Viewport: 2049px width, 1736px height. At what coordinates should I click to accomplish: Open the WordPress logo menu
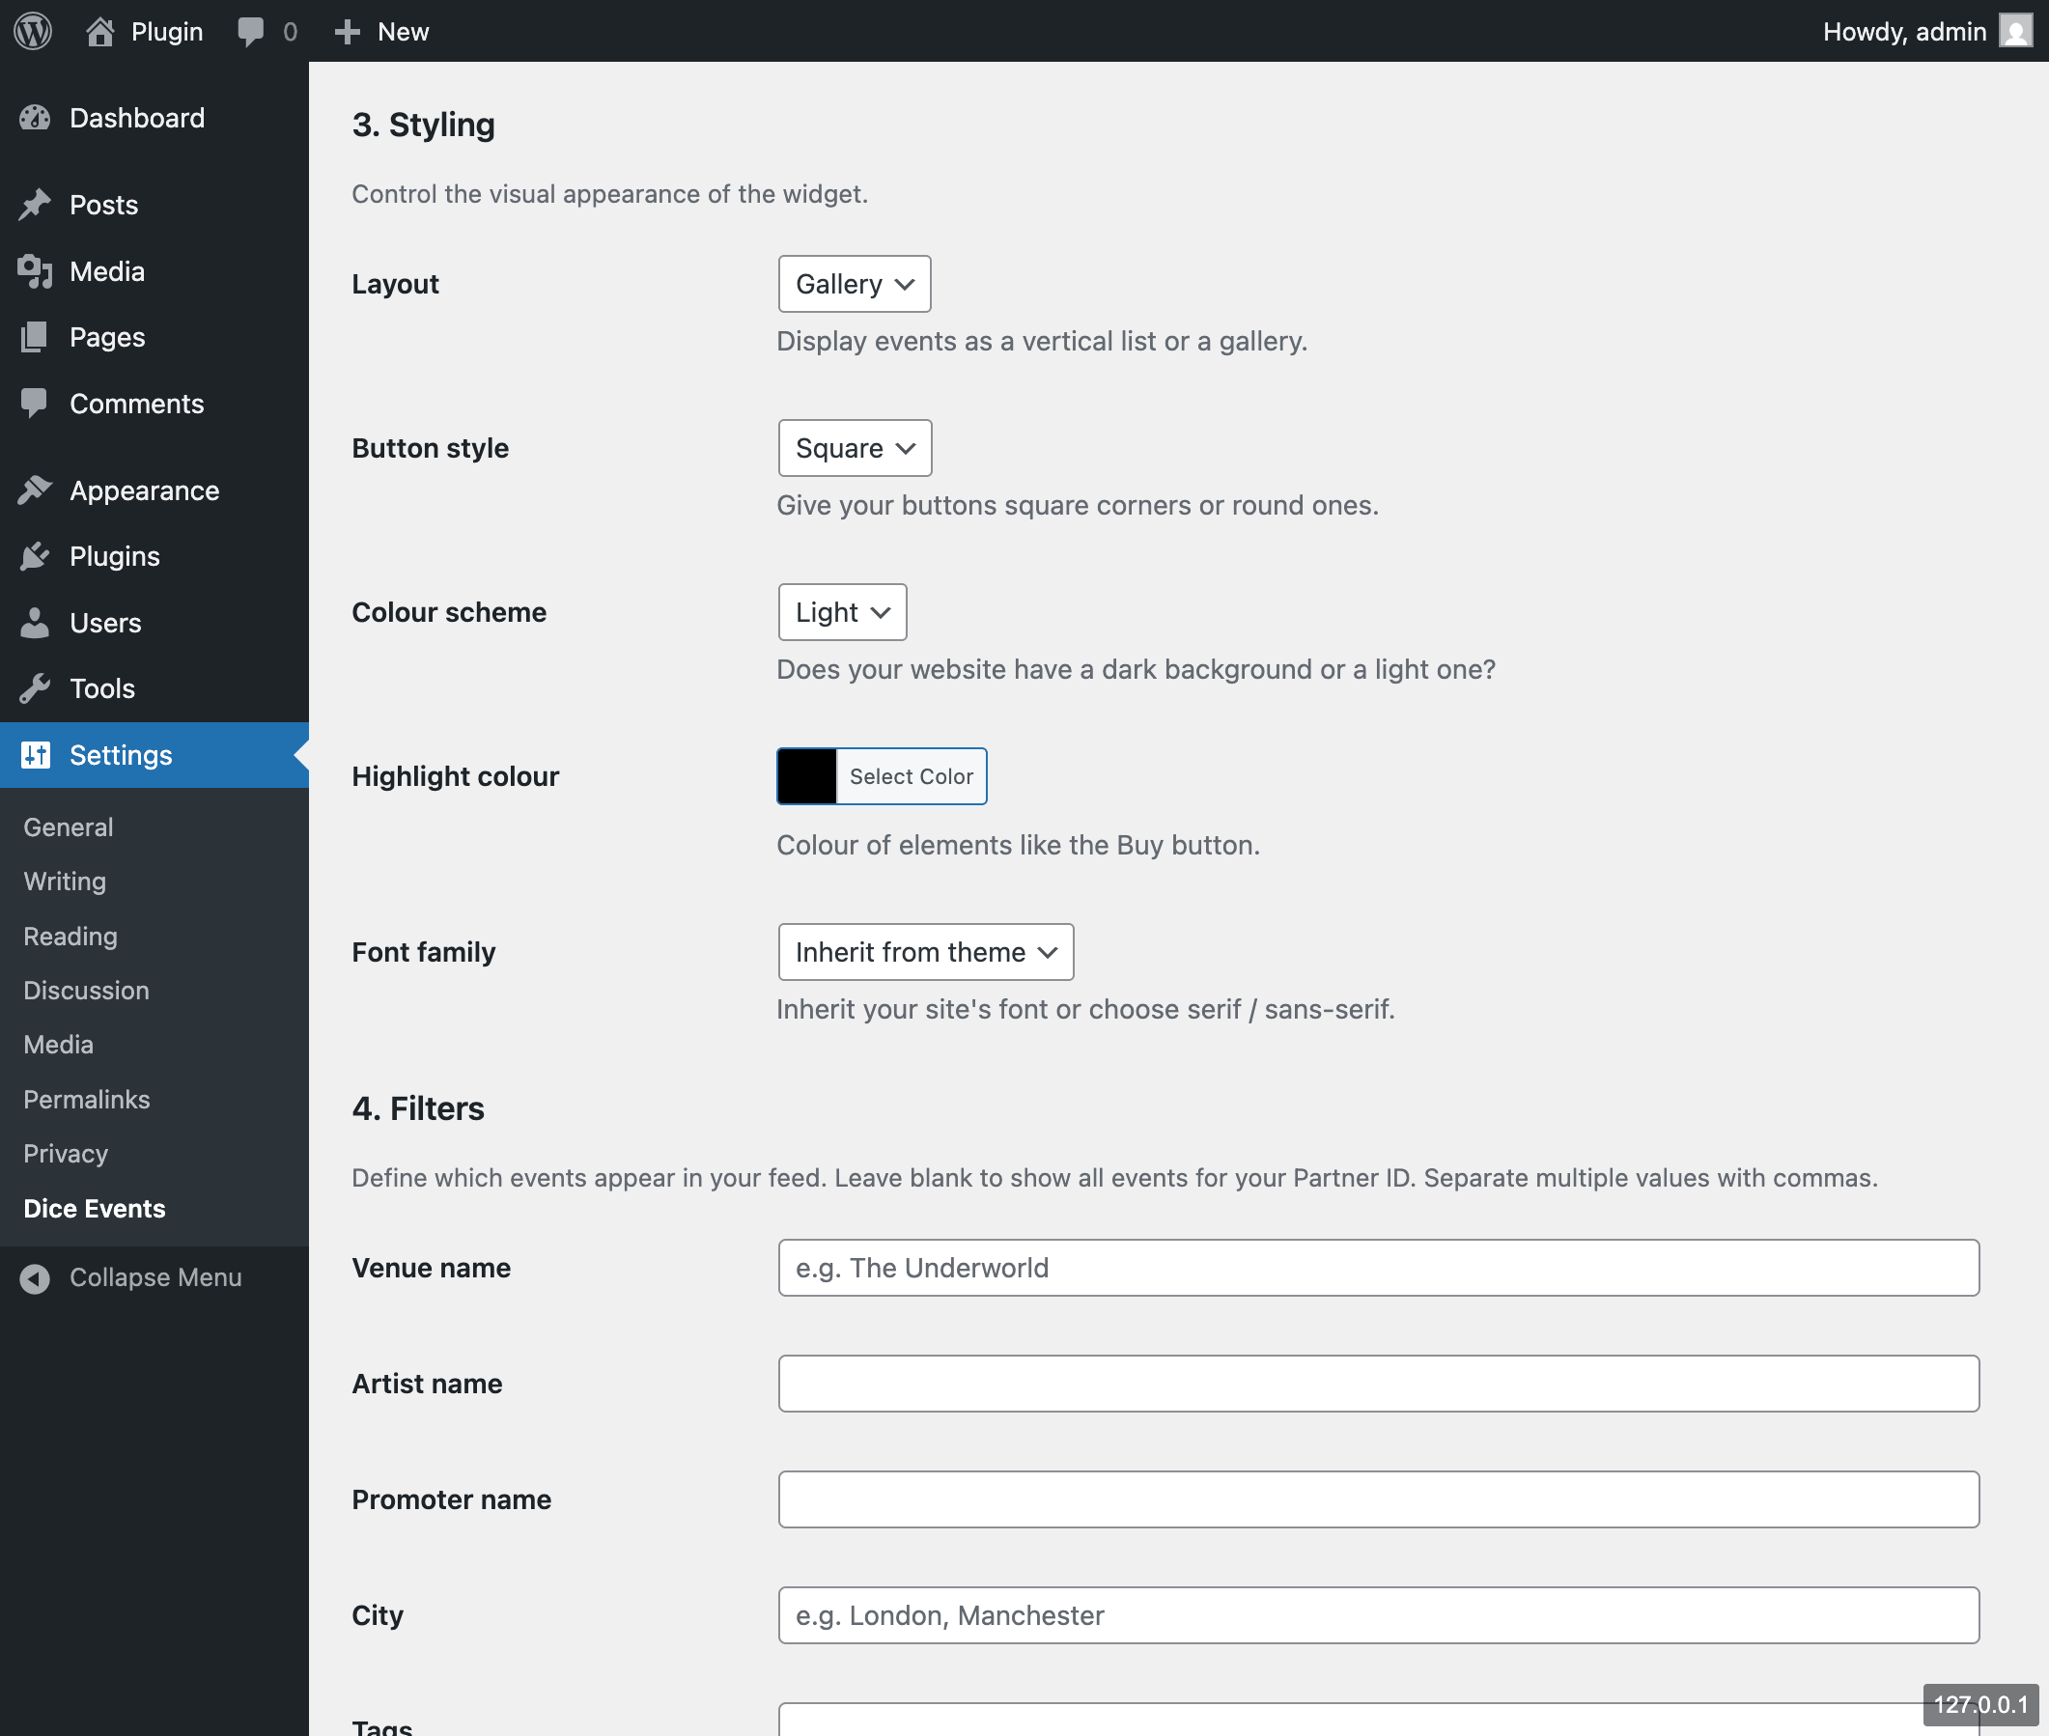tap(33, 31)
